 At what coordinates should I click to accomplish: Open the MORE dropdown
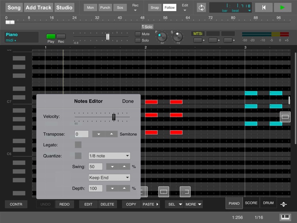193,204
